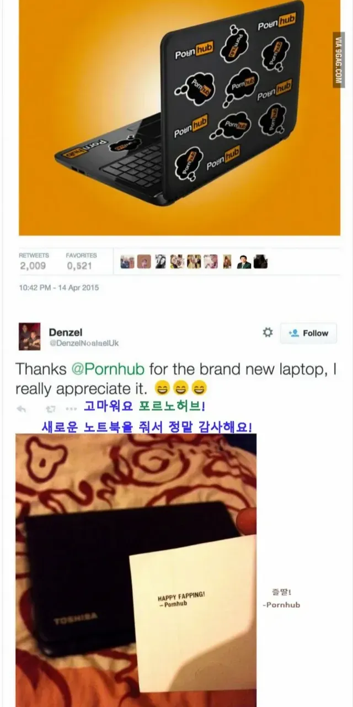The image size is (353, 707).
Task: Click the first avatar in the retweeter row
Action: [127, 262]
